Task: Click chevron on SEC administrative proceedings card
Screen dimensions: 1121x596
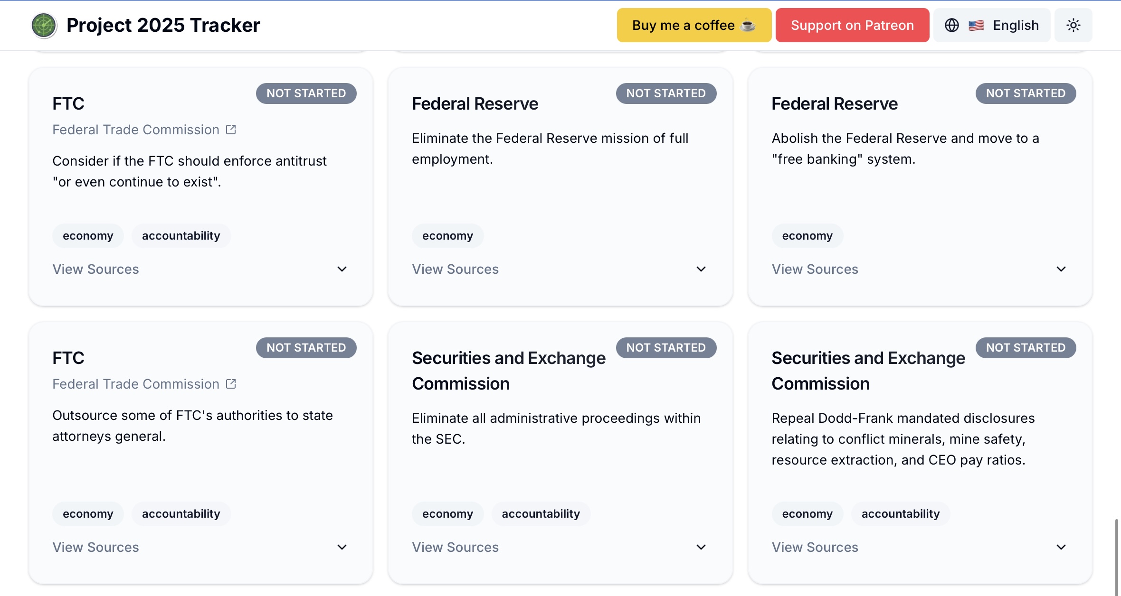Action: [x=701, y=547]
